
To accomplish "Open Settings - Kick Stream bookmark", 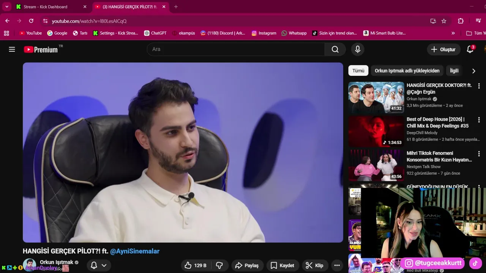I will (115, 33).
